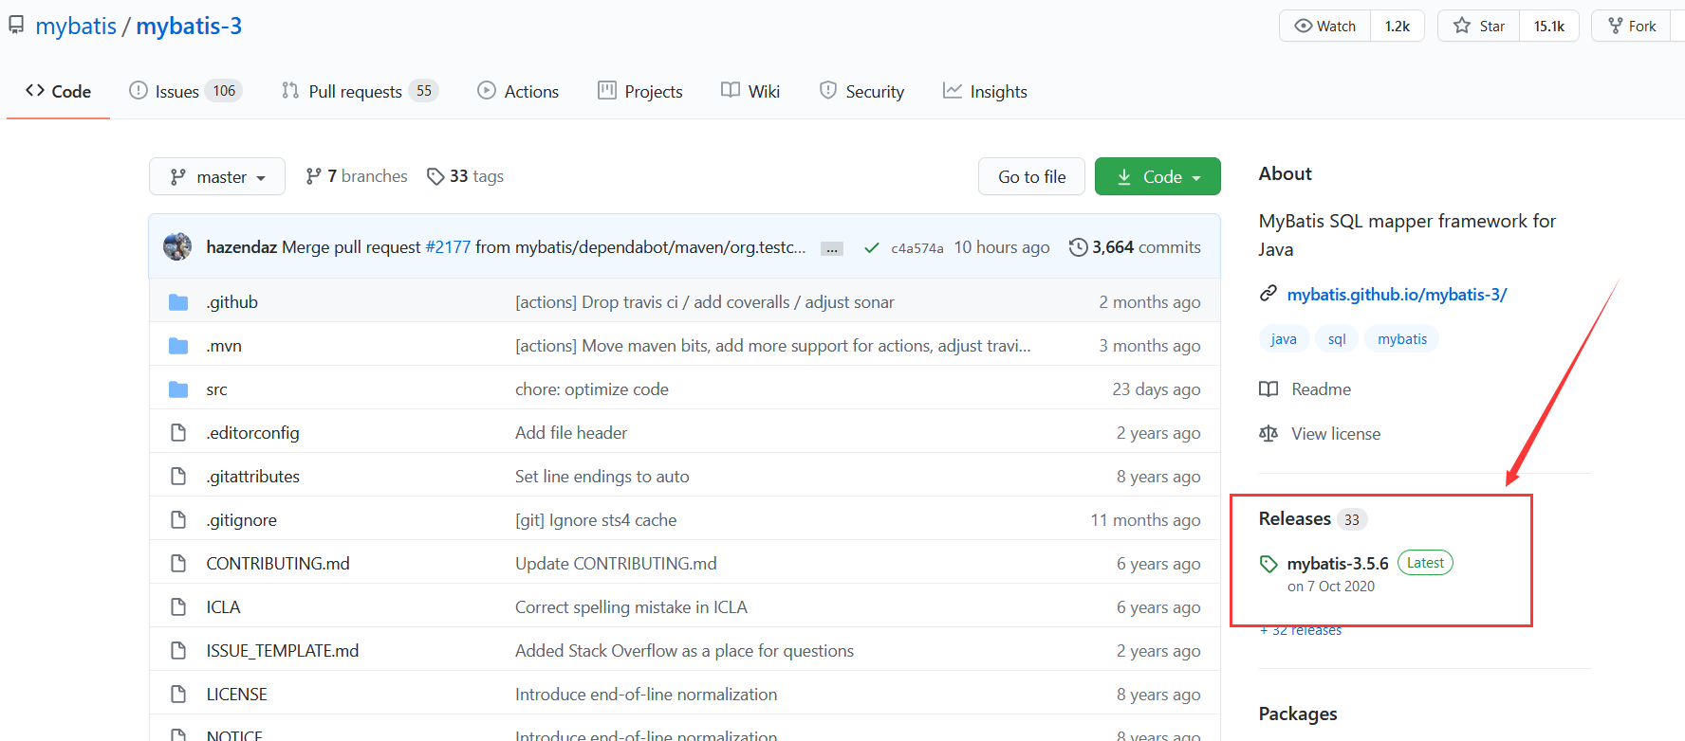This screenshot has height=741, width=1685.
Task: Click the .gitignore file icon
Action: point(178,520)
